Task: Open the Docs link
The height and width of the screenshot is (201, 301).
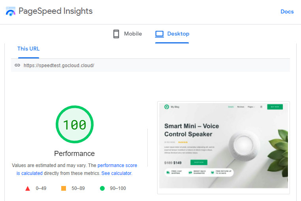Action: [287, 11]
